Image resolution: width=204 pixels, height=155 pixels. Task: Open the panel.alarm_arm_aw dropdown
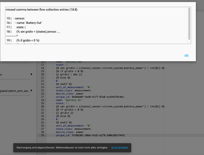click(x=31, y=91)
